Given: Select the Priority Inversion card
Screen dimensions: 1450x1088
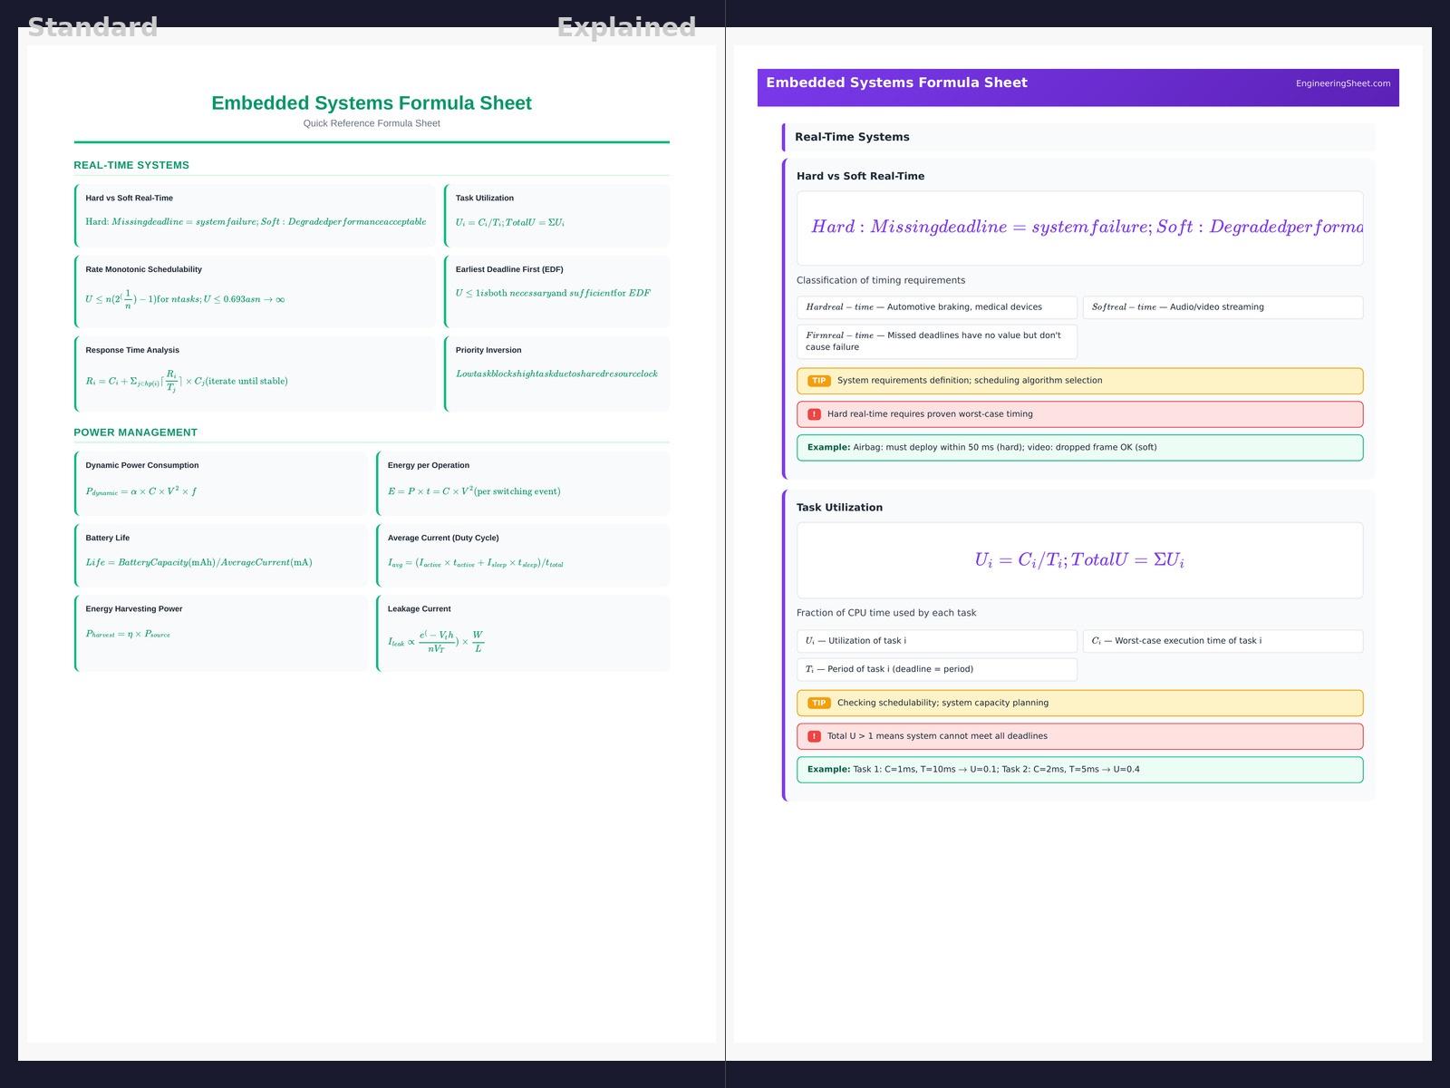Looking at the screenshot, I should 556,374.
